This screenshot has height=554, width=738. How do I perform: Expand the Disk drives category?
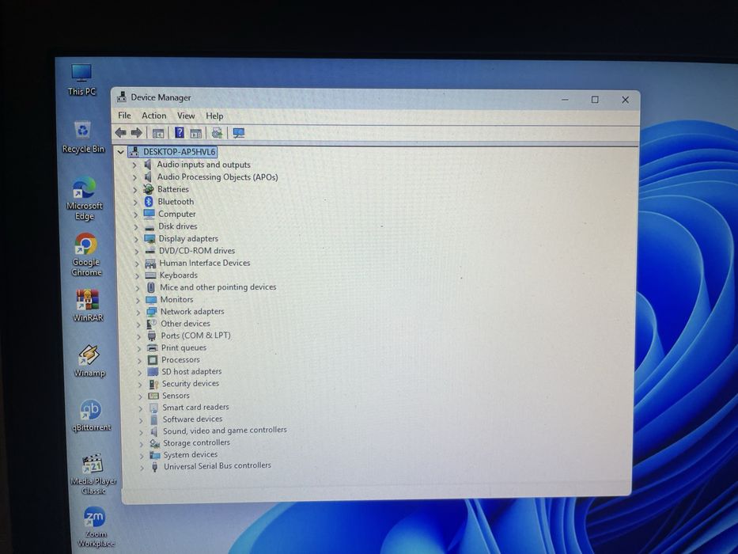136,227
